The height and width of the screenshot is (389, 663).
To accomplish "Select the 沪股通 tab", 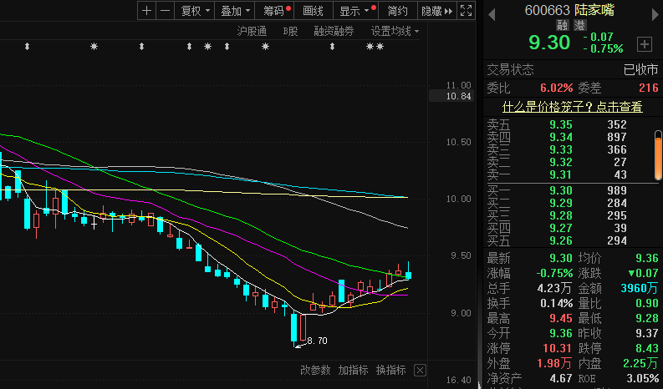I will (x=252, y=31).
